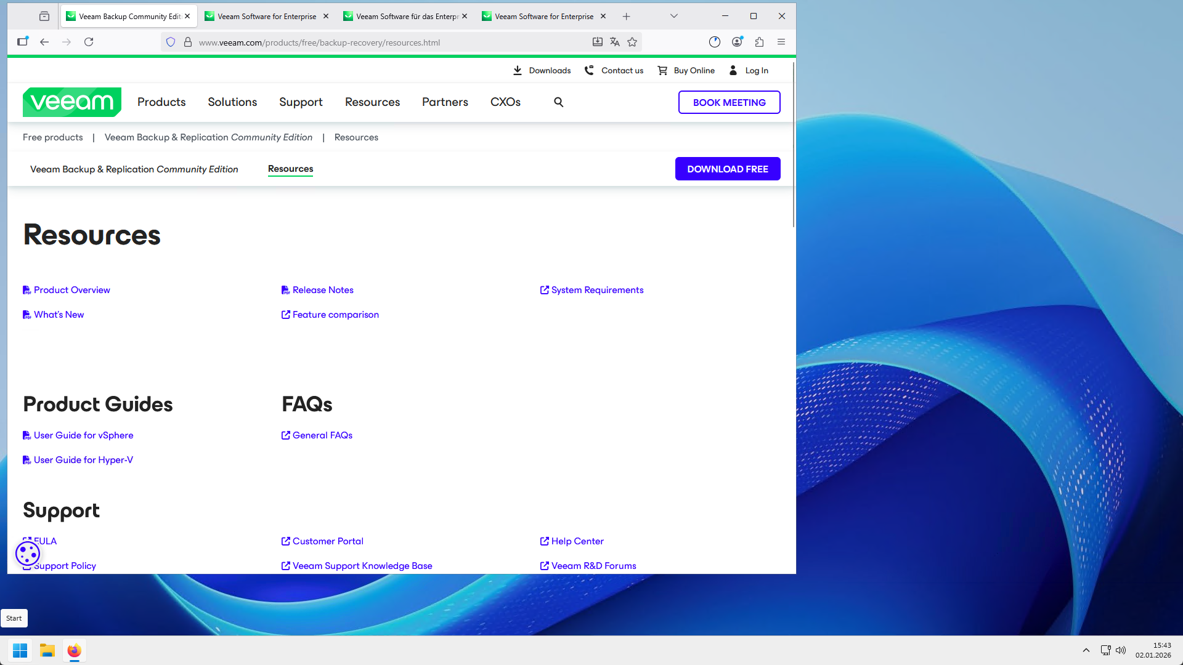Open the Release Notes link
The image size is (1183, 665).
[323, 290]
